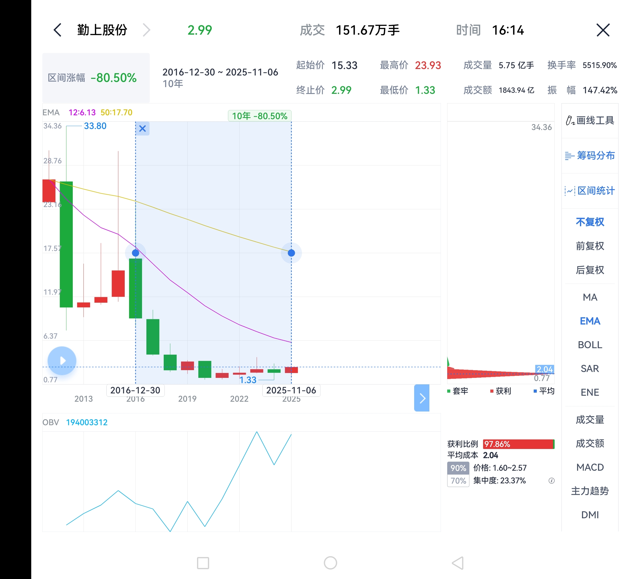
Task: Tap the Android recent apps square
Action: 203,563
